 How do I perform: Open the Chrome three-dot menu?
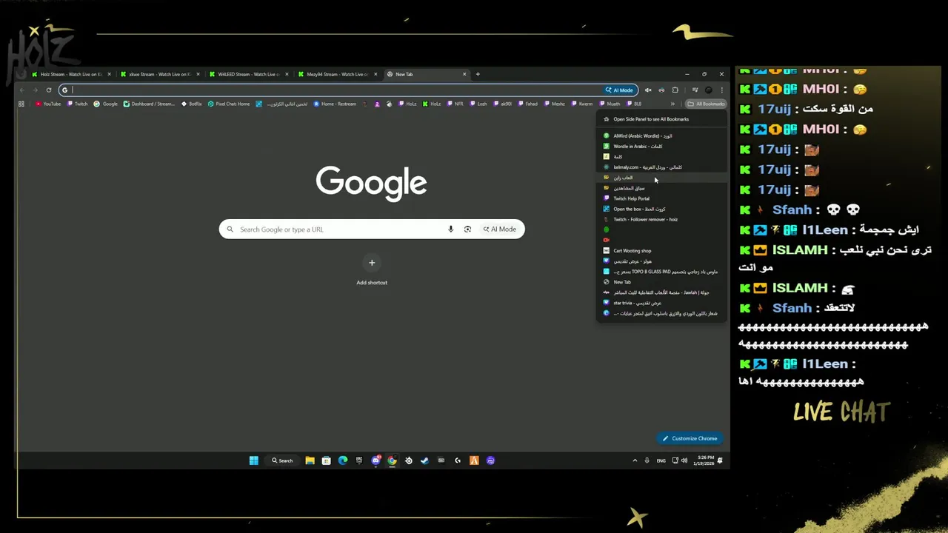pyautogui.click(x=722, y=90)
